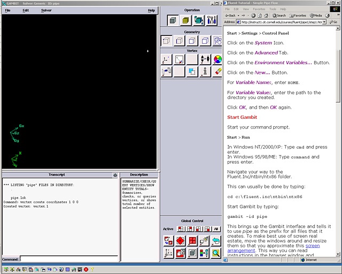Click the Select Preset Configuration icon
342x274 pixels.
click(x=192, y=241)
